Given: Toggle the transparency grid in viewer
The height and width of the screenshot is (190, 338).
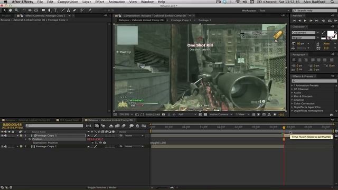Looking at the screenshot, I should (205, 115).
